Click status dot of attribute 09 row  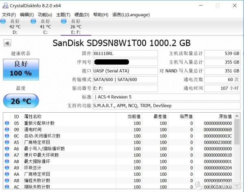click(x=7, y=129)
